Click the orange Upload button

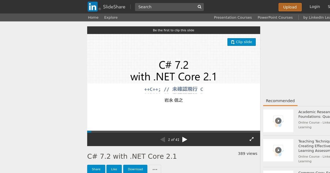[x=290, y=7]
